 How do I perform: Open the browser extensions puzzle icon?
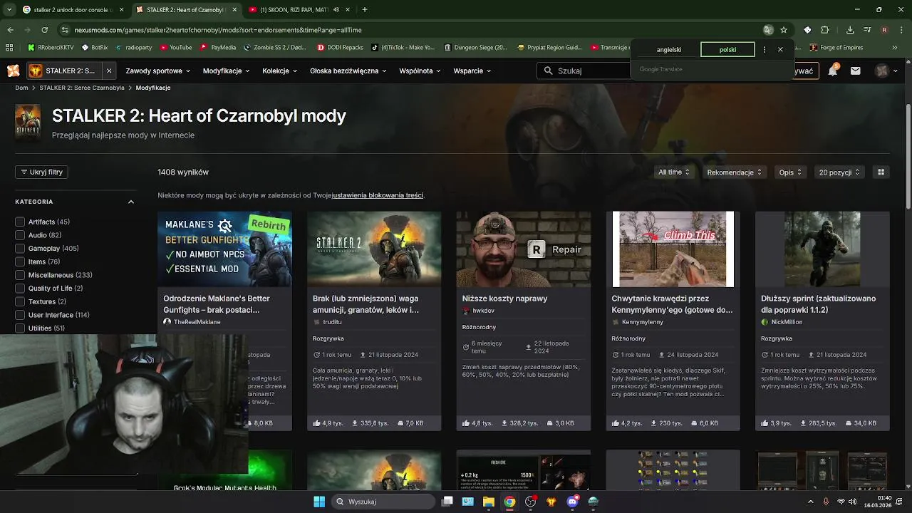825,30
